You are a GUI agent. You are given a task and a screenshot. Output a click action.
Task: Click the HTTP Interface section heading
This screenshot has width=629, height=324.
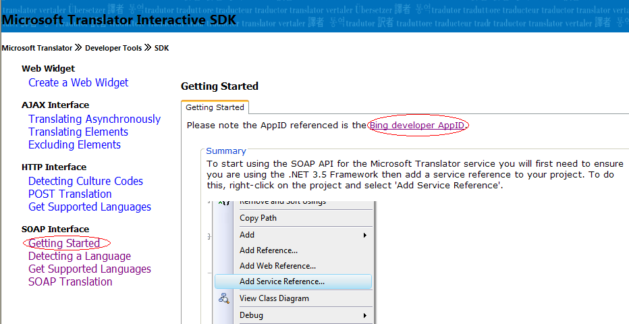[54, 167]
